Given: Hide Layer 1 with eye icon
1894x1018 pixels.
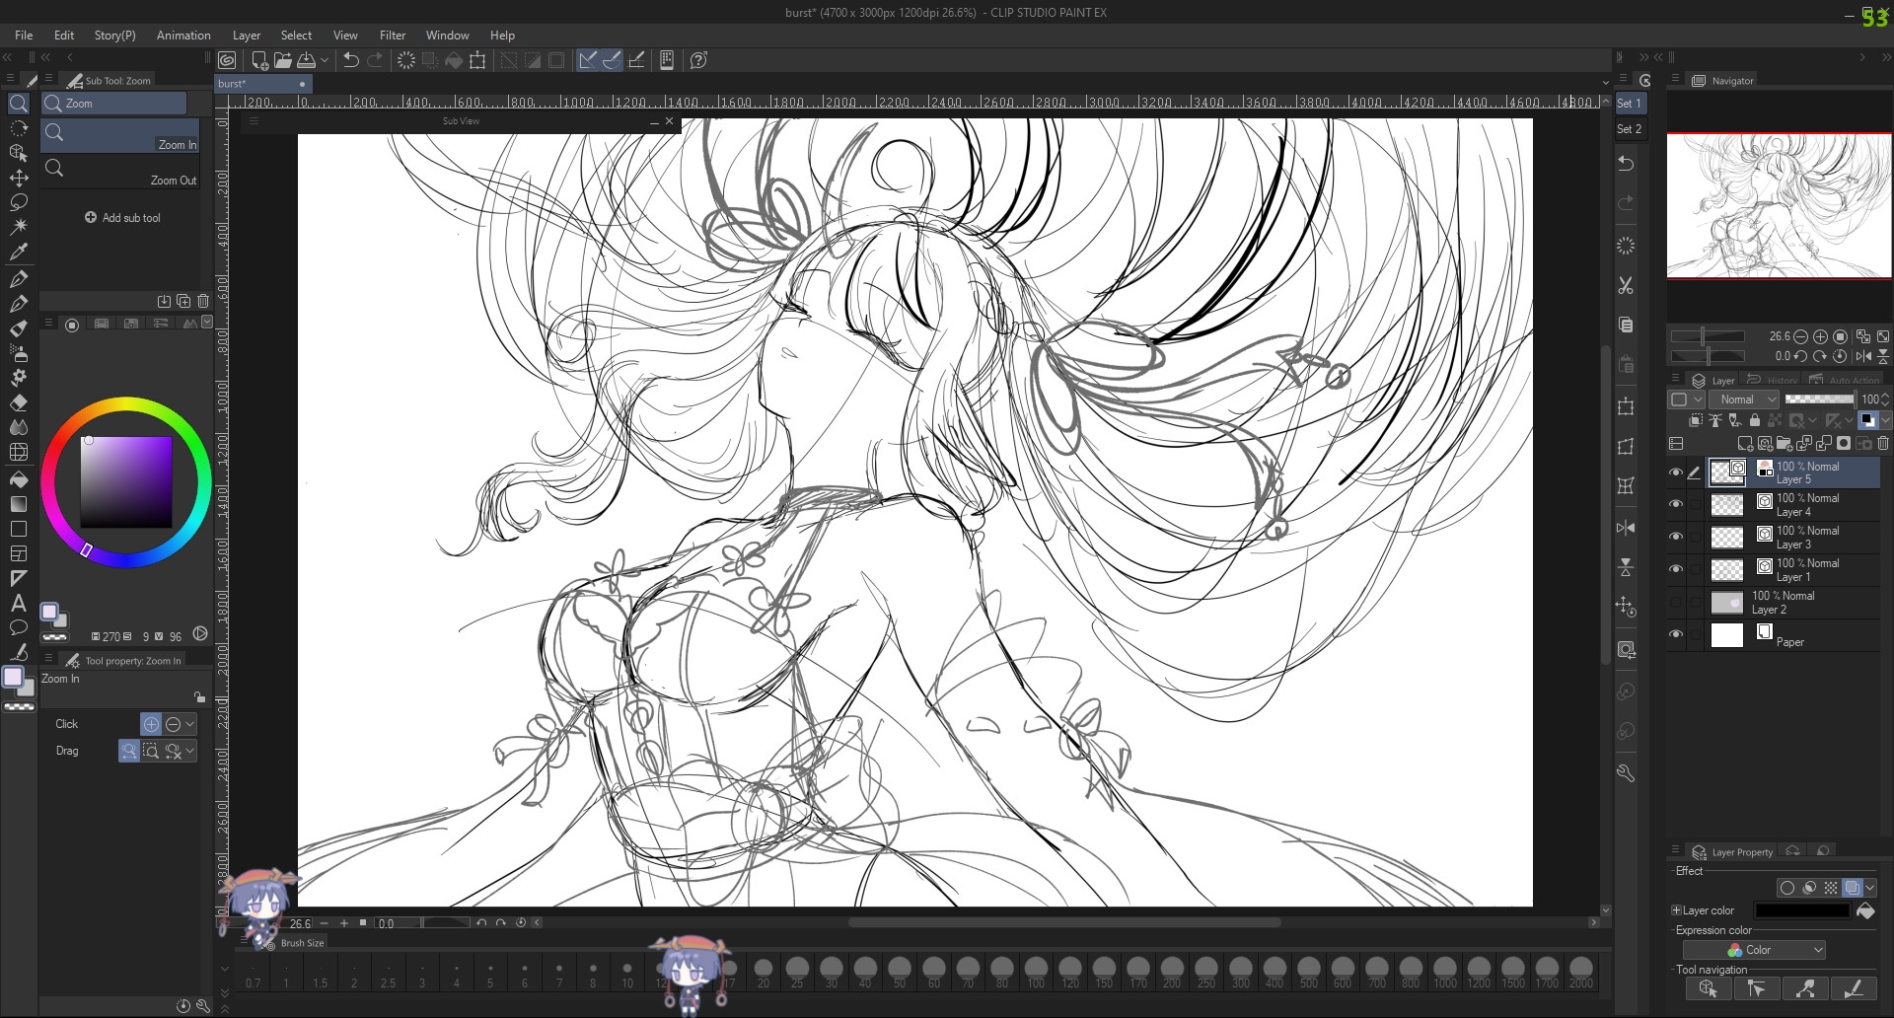Looking at the screenshot, I should 1675,569.
